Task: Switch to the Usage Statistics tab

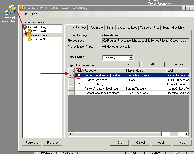Action: [x=127, y=27]
